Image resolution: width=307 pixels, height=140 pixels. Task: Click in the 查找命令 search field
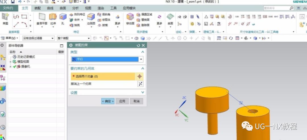point(276,8)
